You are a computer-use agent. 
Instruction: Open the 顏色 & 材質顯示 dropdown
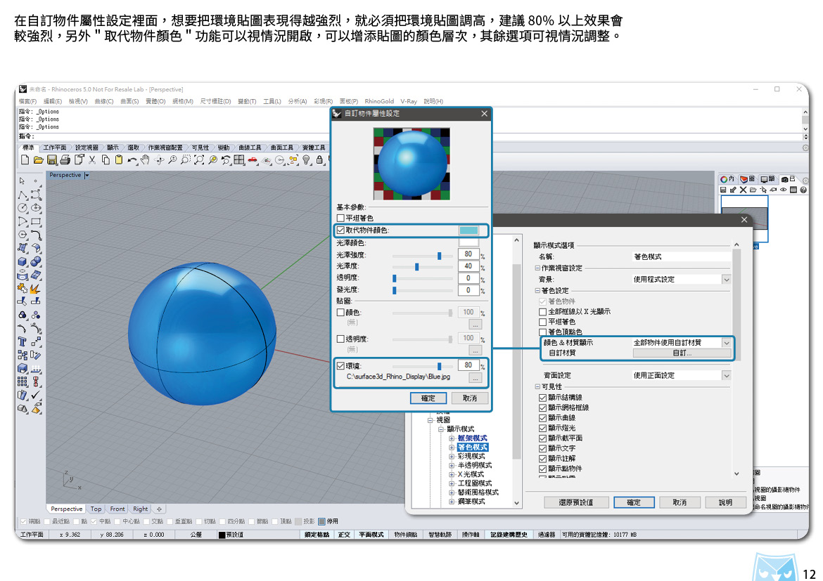click(x=727, y=342)
